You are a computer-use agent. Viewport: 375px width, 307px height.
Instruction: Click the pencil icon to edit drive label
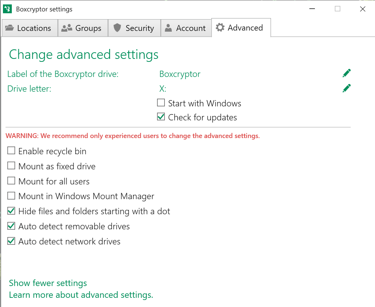point(346,74)
